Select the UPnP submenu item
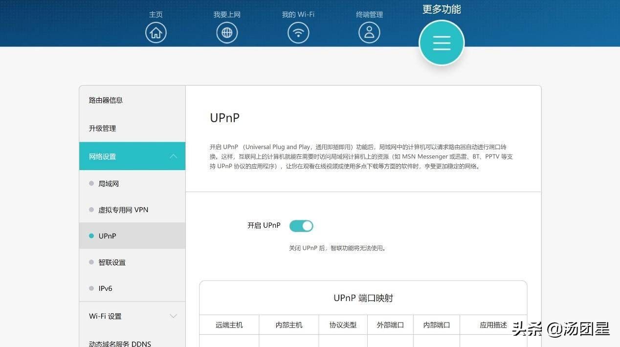Screen dimensions: 620x347 tap(132, 236)
